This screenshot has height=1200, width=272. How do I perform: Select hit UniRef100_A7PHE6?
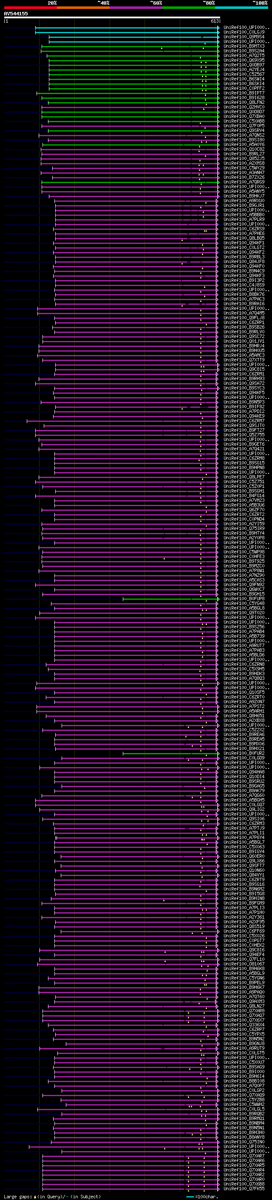(x=244, y=233)
